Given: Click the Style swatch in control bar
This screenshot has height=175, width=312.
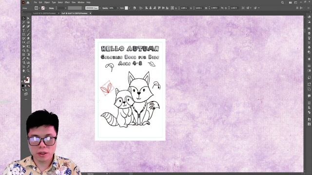Looking at the screenshot, I should [126, 8].
